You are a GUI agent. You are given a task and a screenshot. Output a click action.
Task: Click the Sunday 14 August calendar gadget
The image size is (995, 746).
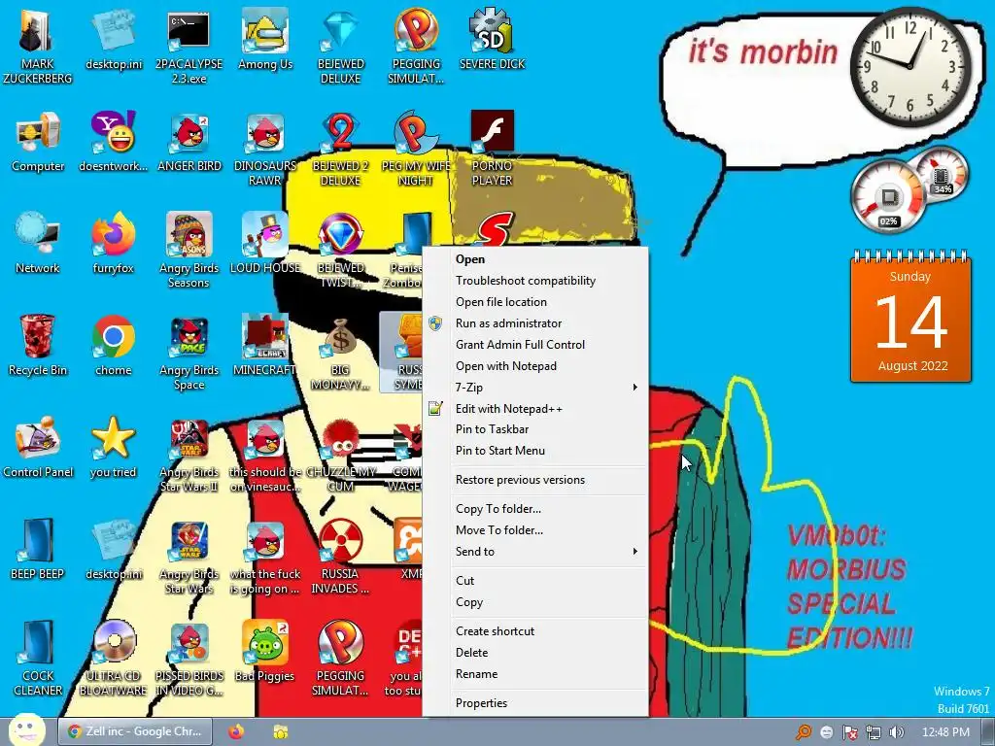click(910, 318)
